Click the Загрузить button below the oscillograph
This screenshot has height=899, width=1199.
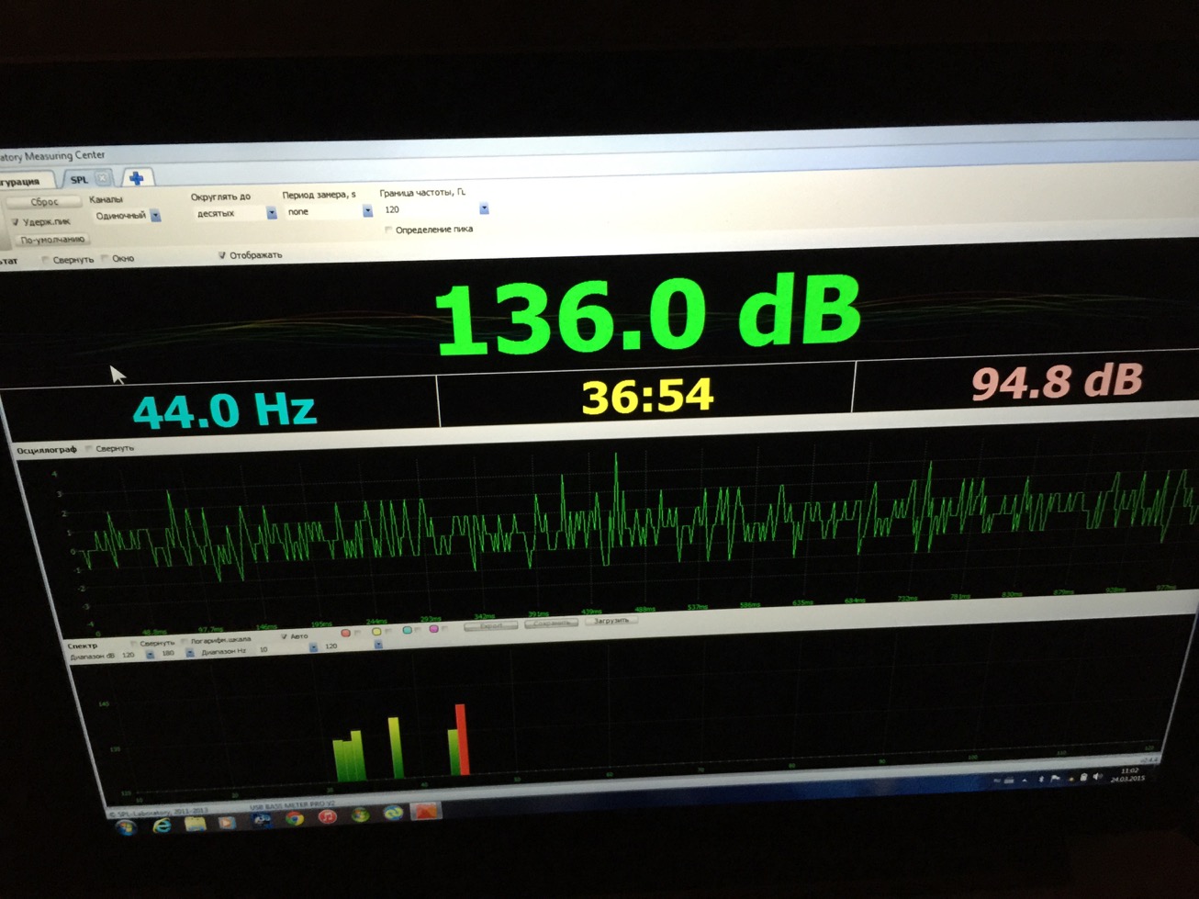click(x=611, y=621)
